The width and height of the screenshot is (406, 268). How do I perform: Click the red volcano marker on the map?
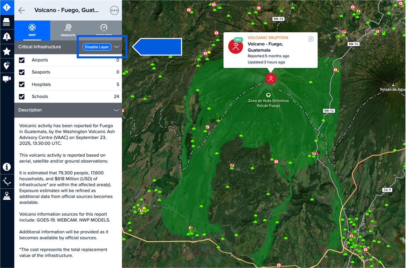coord(271,79)
